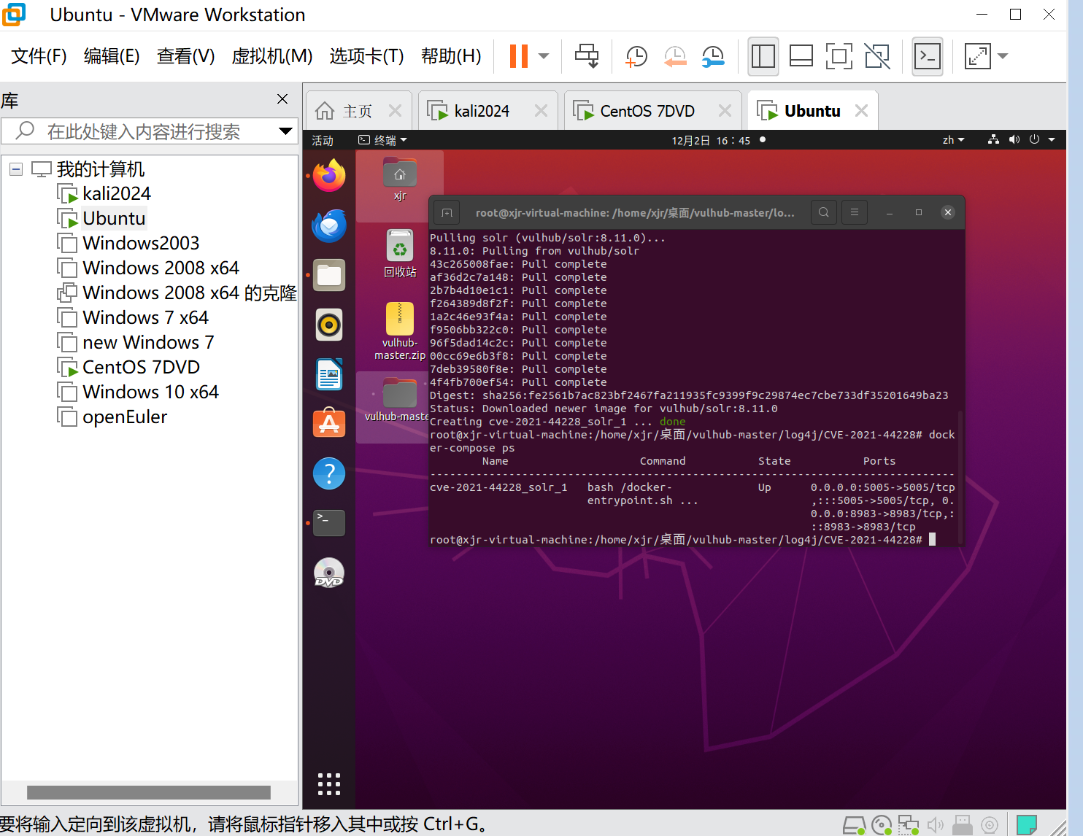Enter full screen mode icon
This screenshot has height=836, width=1083.
click(839, 56)
